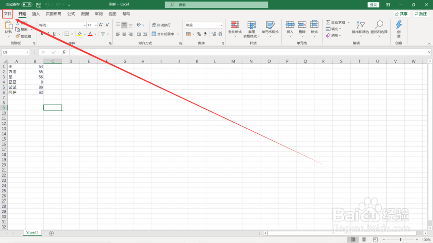The height and width of the screenshot is (243, 433).
Task: Open Cell Styles (单元格样式)
Action: pos(270,29)
